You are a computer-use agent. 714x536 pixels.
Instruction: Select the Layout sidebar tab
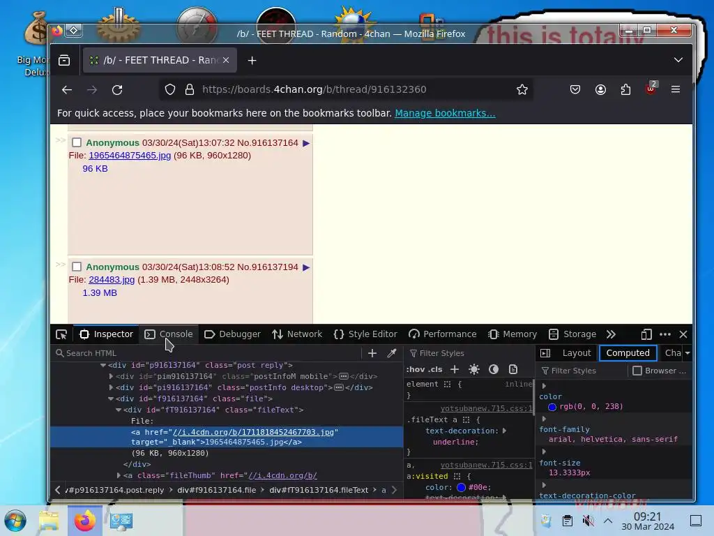pyautogui.click(x=577, y=352)
